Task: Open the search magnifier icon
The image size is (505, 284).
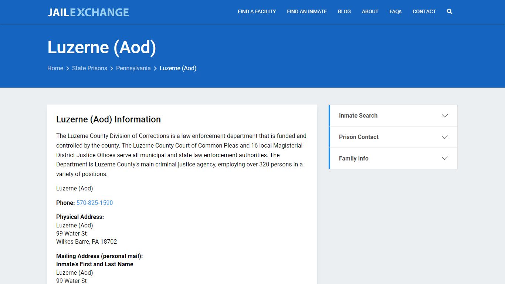Action: [450, 11]
